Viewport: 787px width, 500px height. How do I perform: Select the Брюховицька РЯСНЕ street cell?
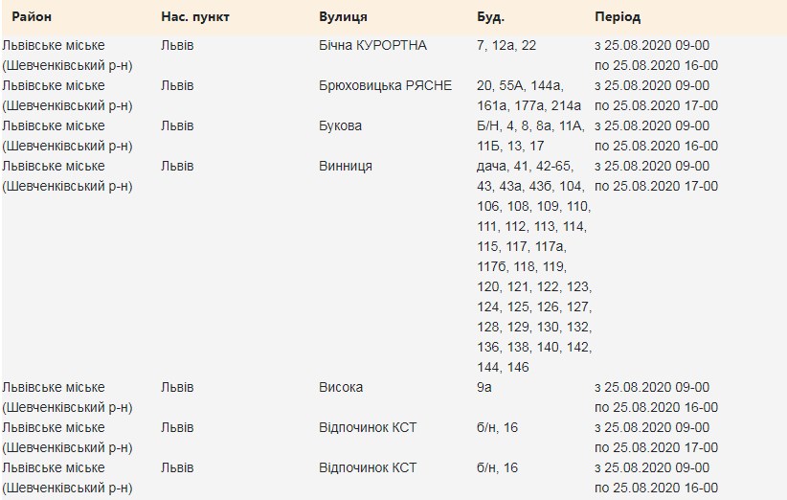385,86
